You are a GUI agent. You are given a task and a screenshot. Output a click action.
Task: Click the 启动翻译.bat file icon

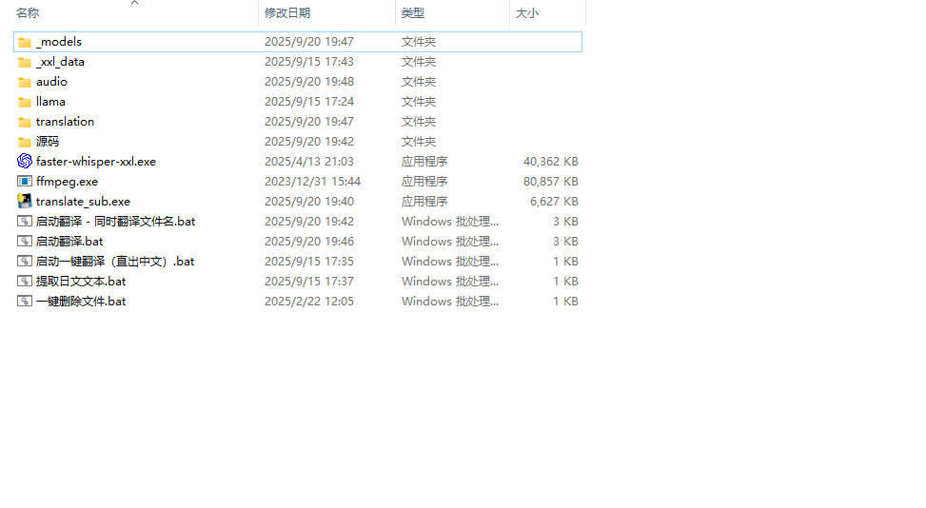point(24,242)
